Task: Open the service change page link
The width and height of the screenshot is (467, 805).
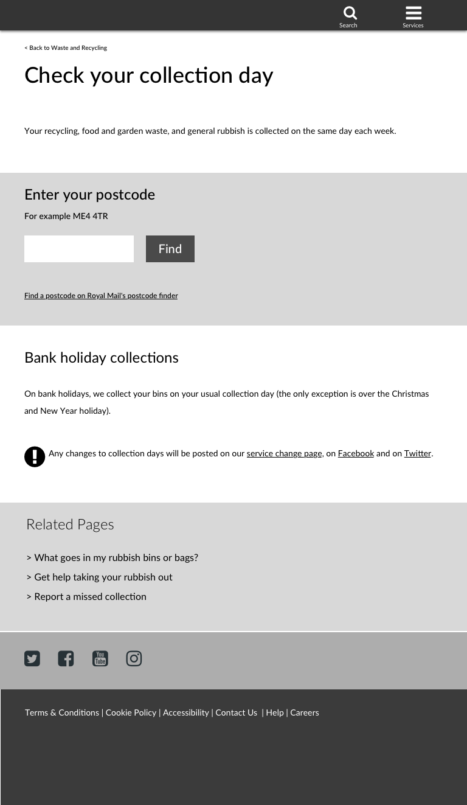Action: point(284,454)
